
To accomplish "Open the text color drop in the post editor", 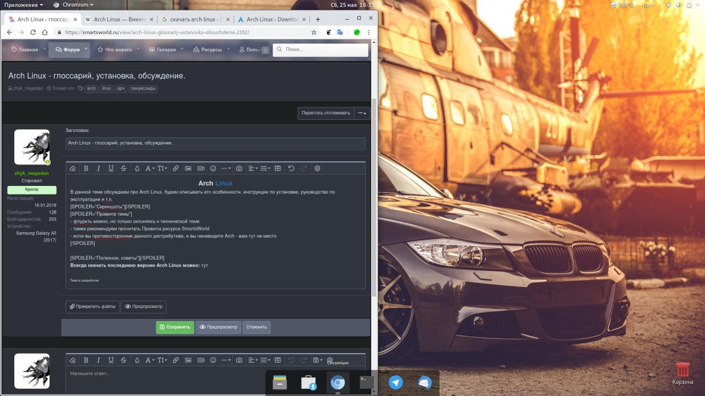I will pos(137,168).
